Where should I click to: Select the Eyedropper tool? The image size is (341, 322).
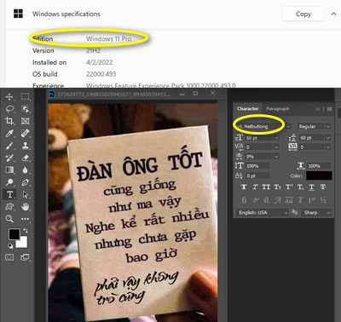(9, 134)
